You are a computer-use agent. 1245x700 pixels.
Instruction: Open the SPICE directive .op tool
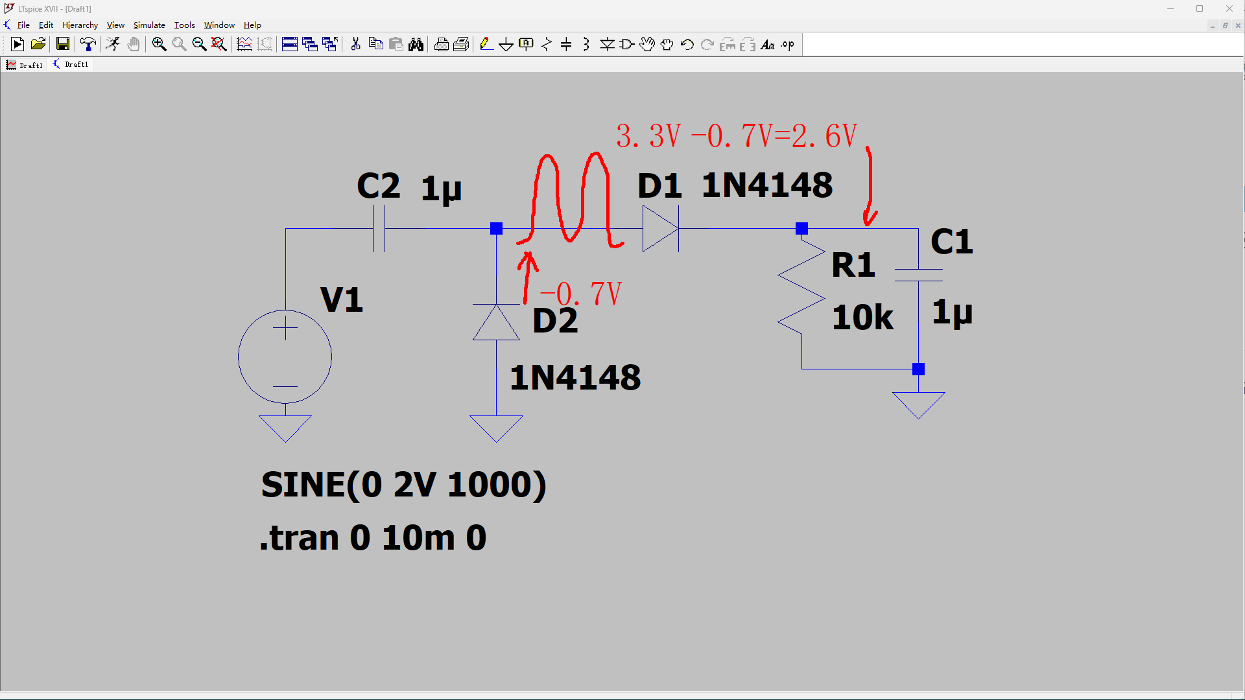788,44
